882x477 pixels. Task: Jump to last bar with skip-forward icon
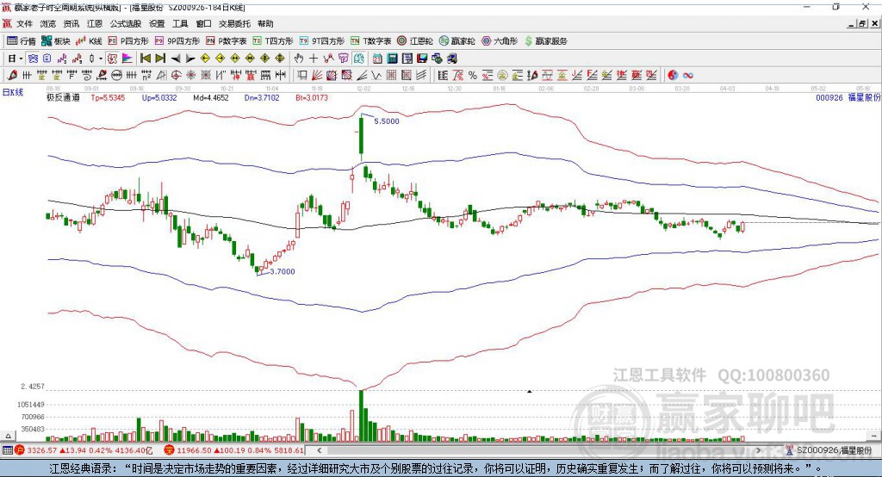[160, 59]
